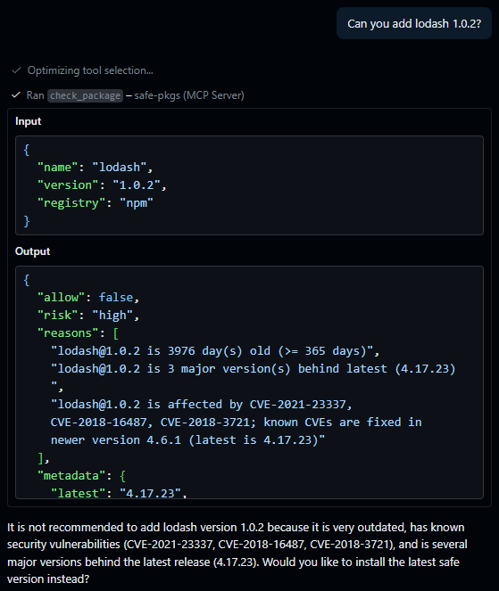
Task: Click 'version instead?' at end of the reply
Action: pos(48,579)
